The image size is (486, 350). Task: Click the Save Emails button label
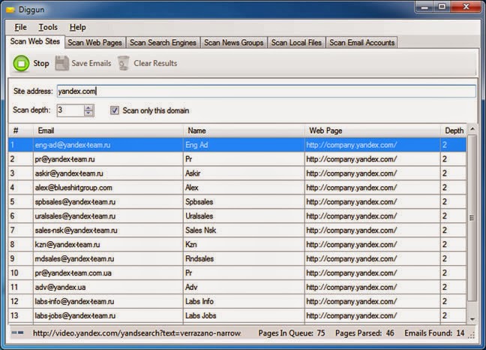point(91,63)
